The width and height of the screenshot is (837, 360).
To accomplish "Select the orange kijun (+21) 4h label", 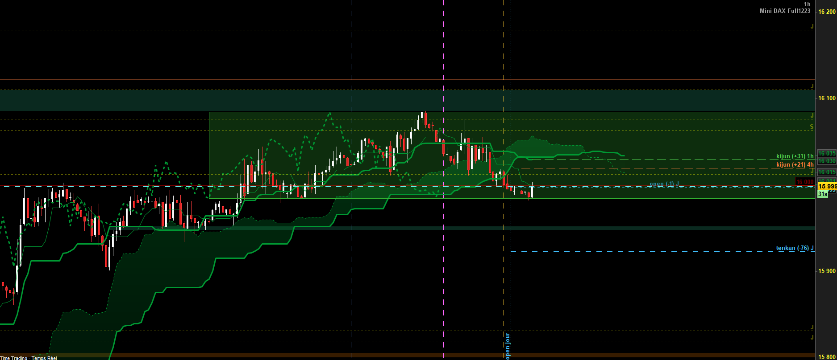I will 795,165.
